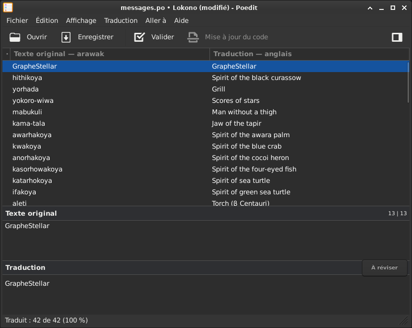Open the Traduction menu
This screenshot has height=328, width=412.
point(121,20)
